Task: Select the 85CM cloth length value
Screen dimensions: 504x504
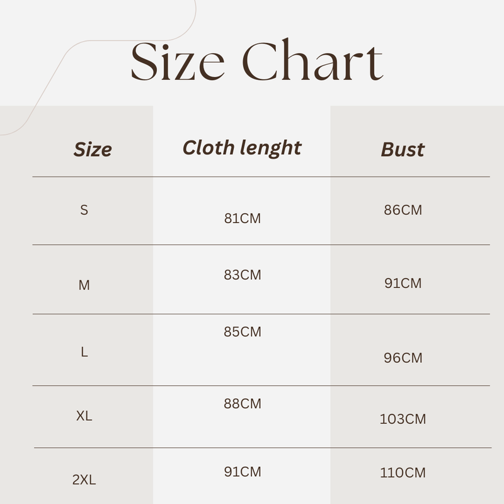Action: click(x=243, y=331)
